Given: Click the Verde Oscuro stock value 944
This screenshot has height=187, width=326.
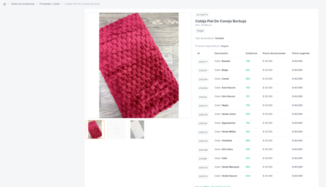Looking at the screenshot, I should (248, 176).
